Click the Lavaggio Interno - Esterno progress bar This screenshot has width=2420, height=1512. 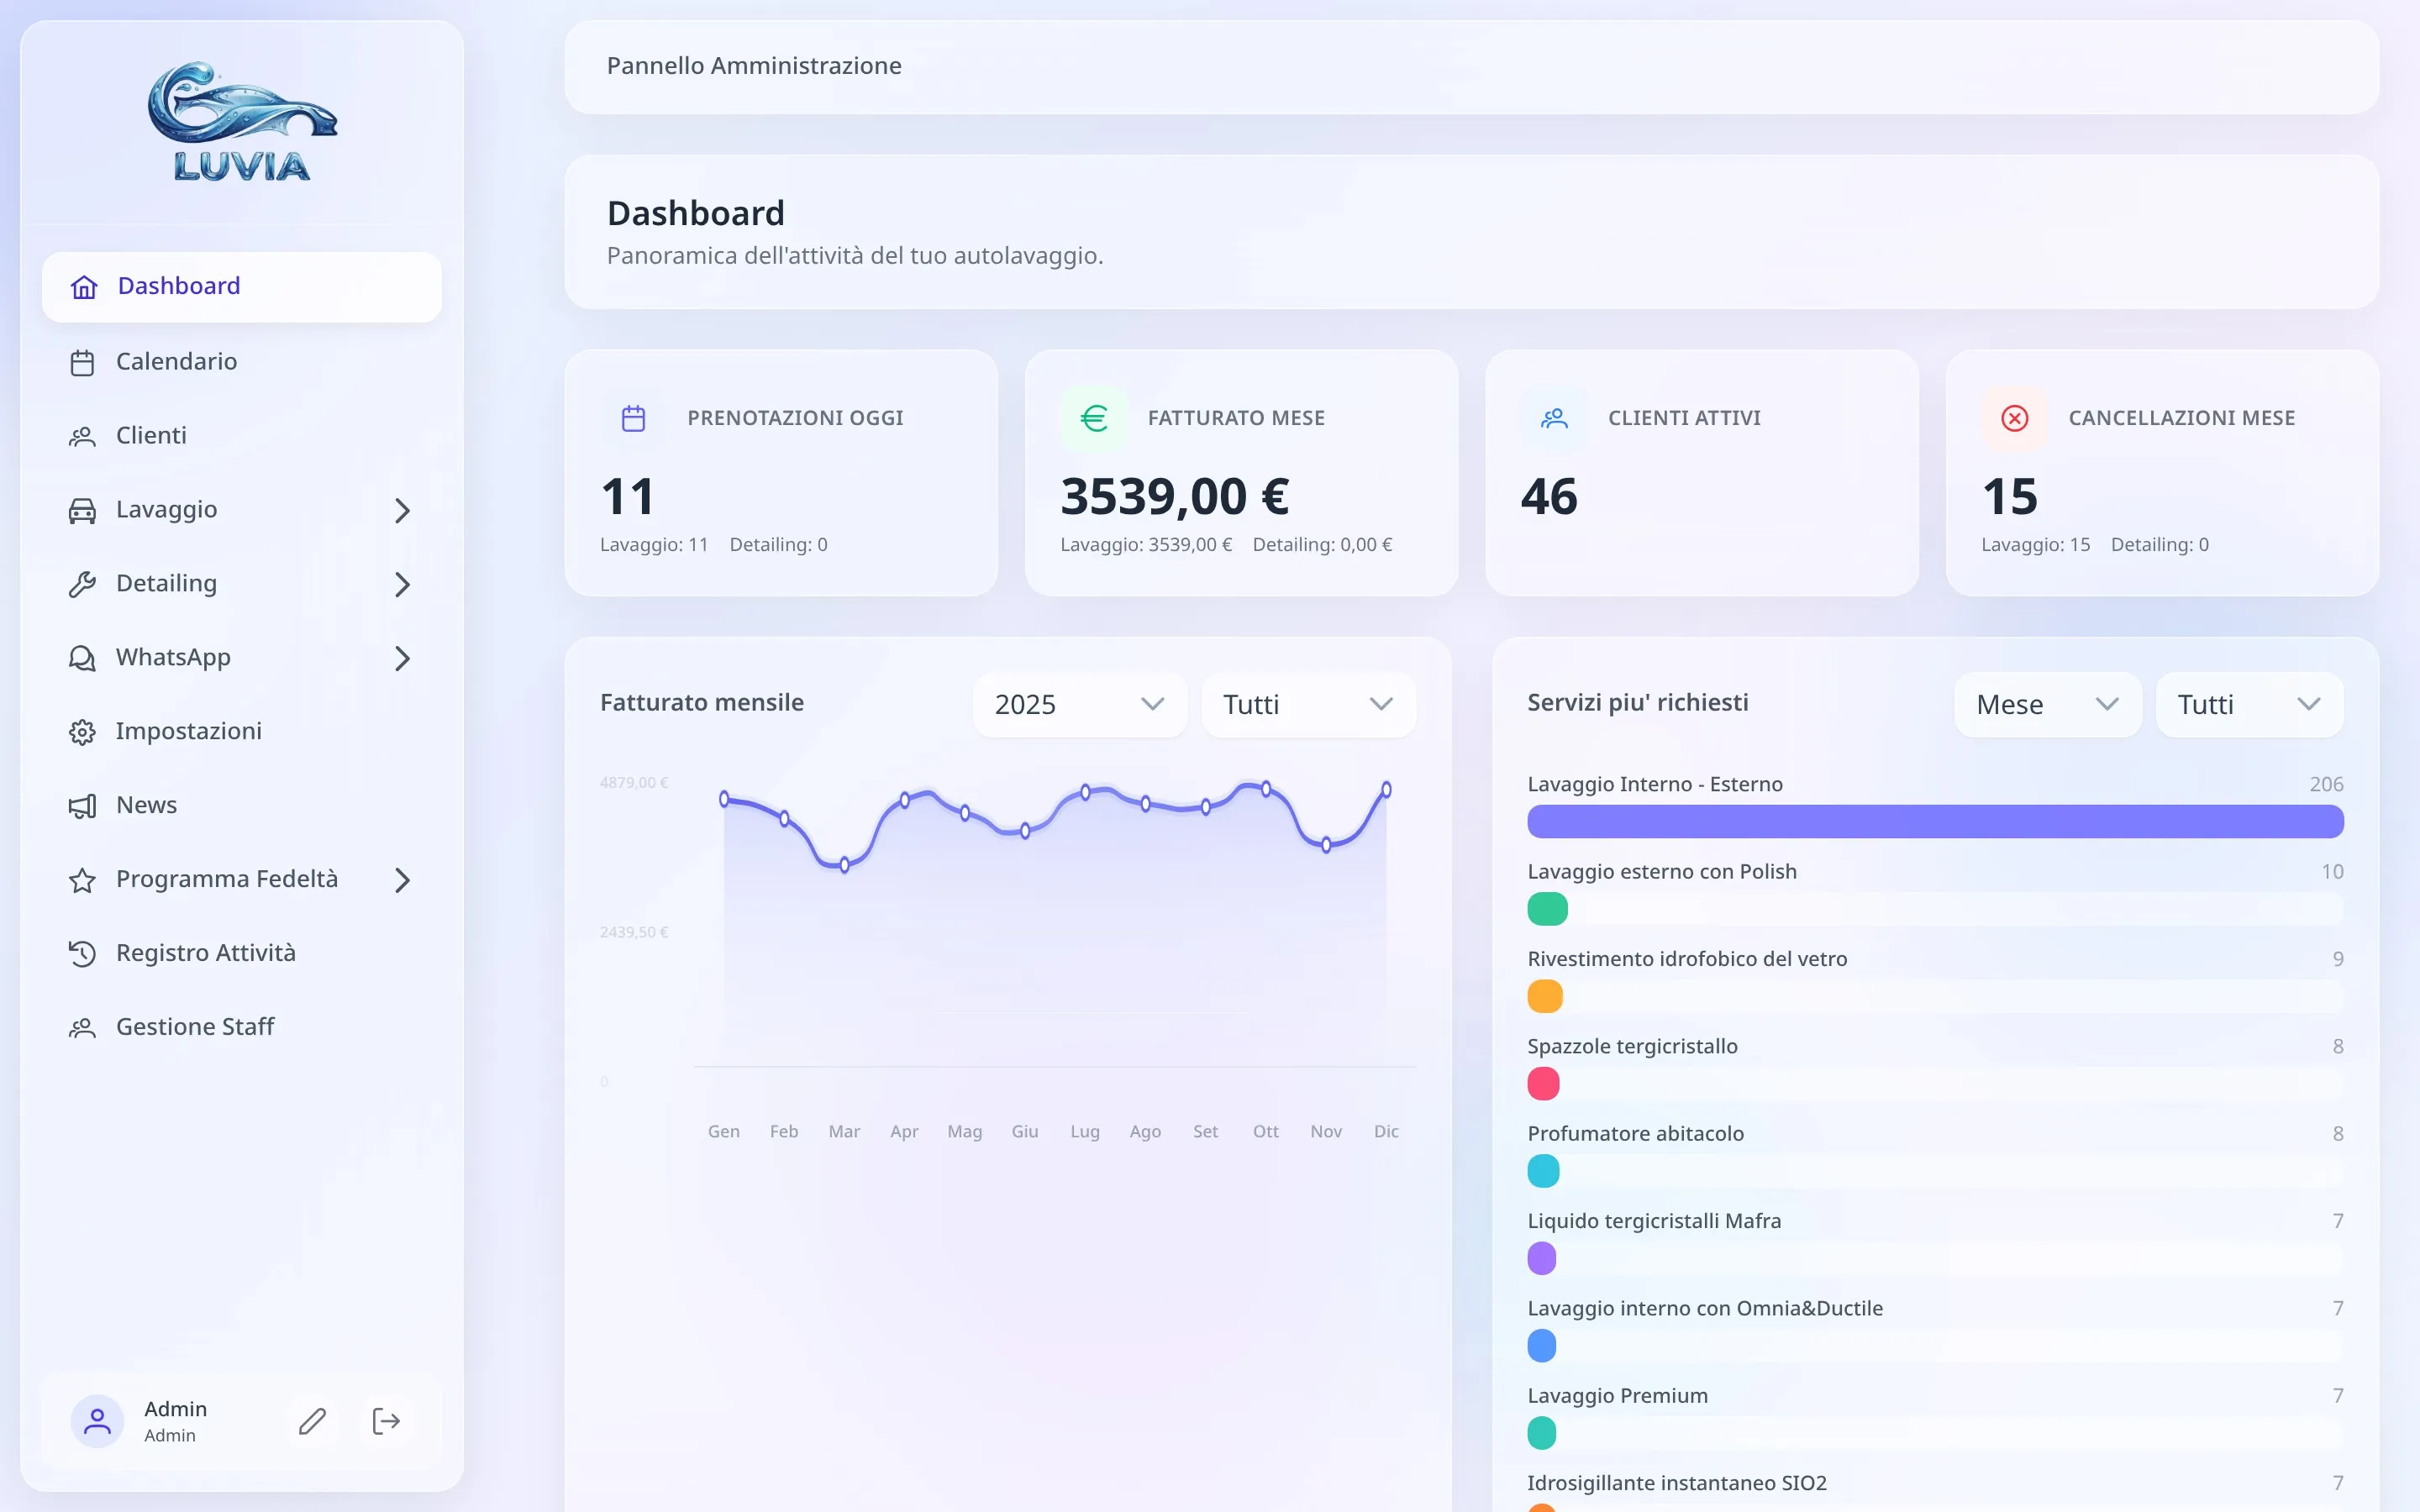(x=1935, y=822)
